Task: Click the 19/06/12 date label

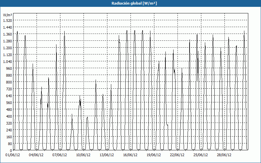Action: pyautogui.click(x=154, y=155)
